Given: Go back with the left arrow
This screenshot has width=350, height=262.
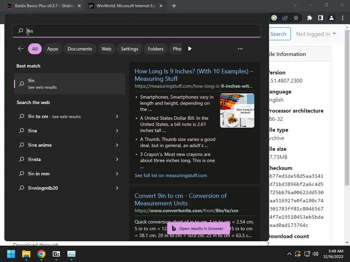Looking at the screenshot, I should click(21, 48).
